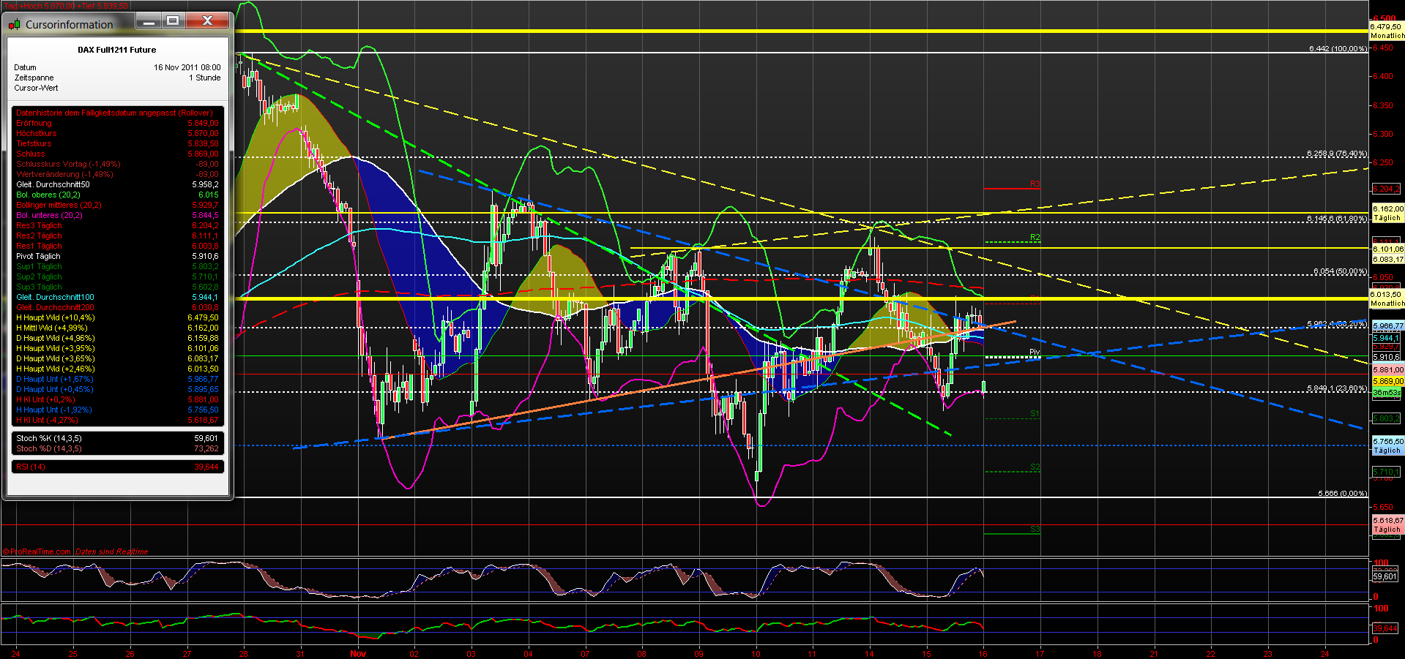Click the Pivot Täglich value row
Viewport: 1405px width, 659px height.
(x=37, y=256)
